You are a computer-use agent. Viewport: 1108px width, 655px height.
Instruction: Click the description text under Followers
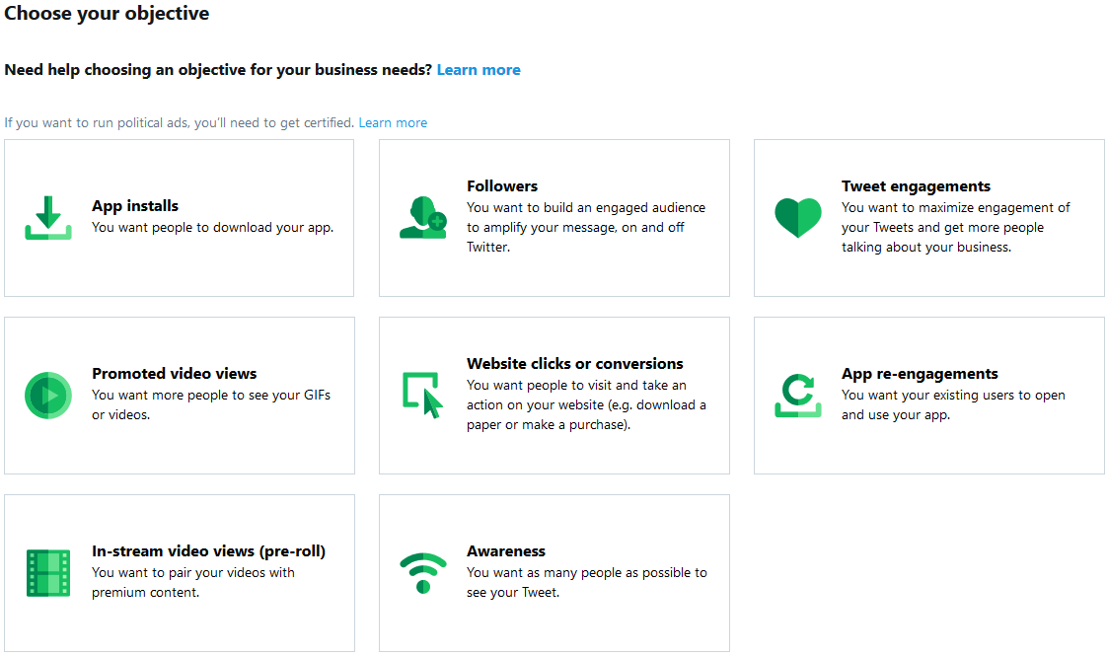pos(586,227)
